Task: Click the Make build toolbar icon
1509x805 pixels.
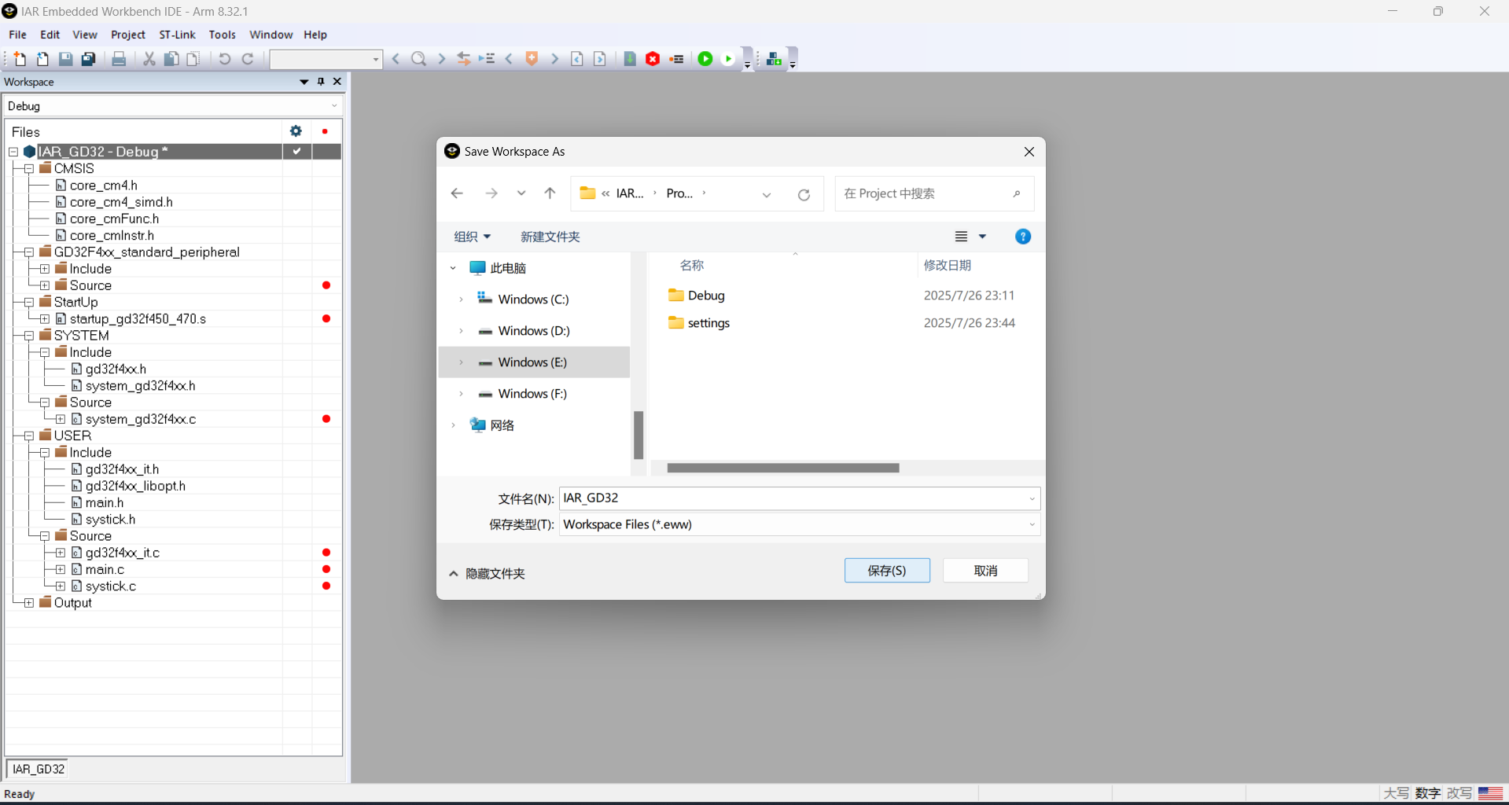Action: point(775,59)
